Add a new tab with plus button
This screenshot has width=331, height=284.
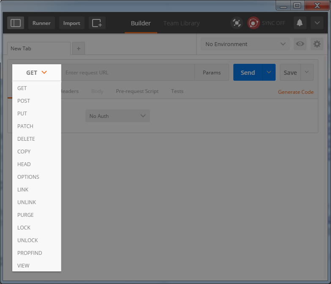[79, 49]
